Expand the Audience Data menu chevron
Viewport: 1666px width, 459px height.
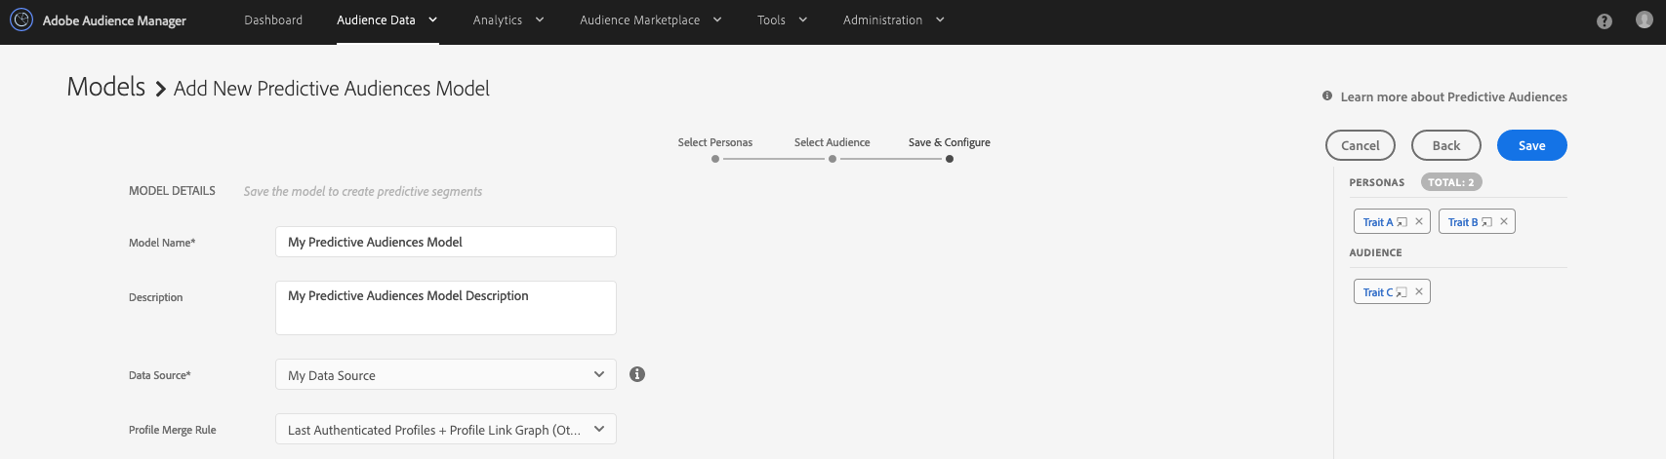click(432, 19)
